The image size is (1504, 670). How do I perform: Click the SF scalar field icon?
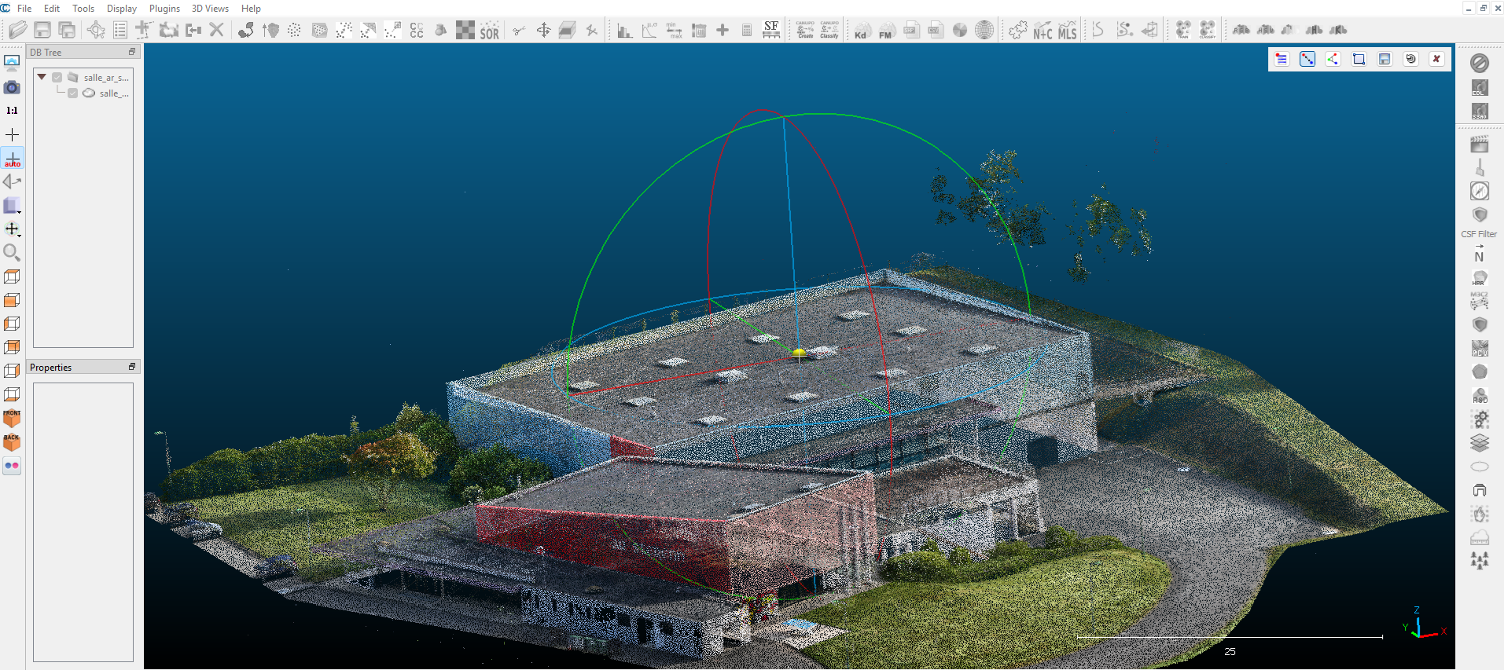771,30
